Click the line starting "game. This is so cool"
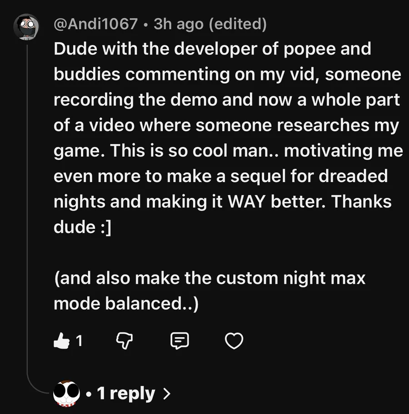Image resolution: width=409 pixels, height=414 pixels. (228, 151)
